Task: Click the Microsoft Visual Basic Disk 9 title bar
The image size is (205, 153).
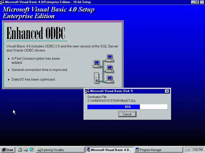Action: [x=127, y=91]
